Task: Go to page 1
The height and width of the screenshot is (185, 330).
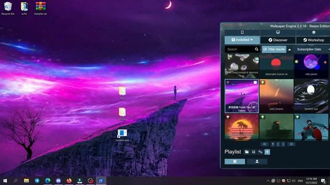Action: coord(273,144)
